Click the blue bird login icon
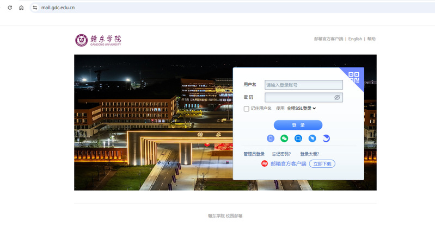 click(x=326, y=138)
